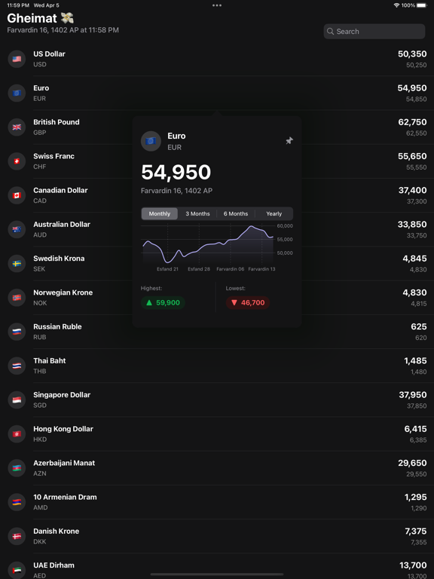Open the Singapore Dollar row
Viewport: 434px width, 579px height.
click(217, 400)
